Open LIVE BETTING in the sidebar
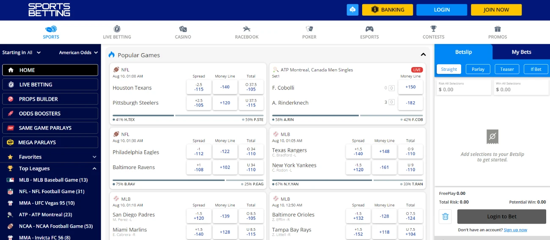This screenshot has width=550, height=240. coord(50,84)
